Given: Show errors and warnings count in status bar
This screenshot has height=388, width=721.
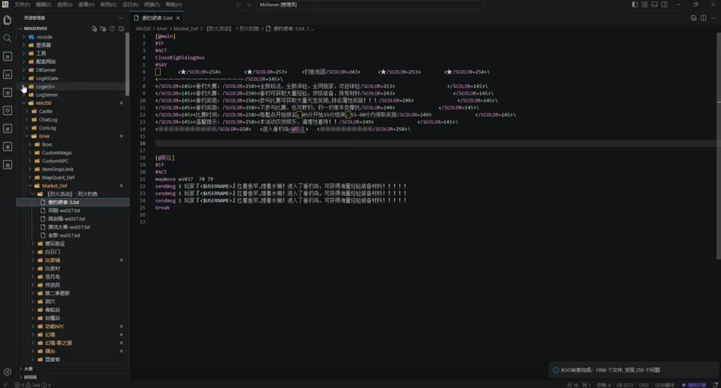Looking at the screenshot, I should (33, 385).
